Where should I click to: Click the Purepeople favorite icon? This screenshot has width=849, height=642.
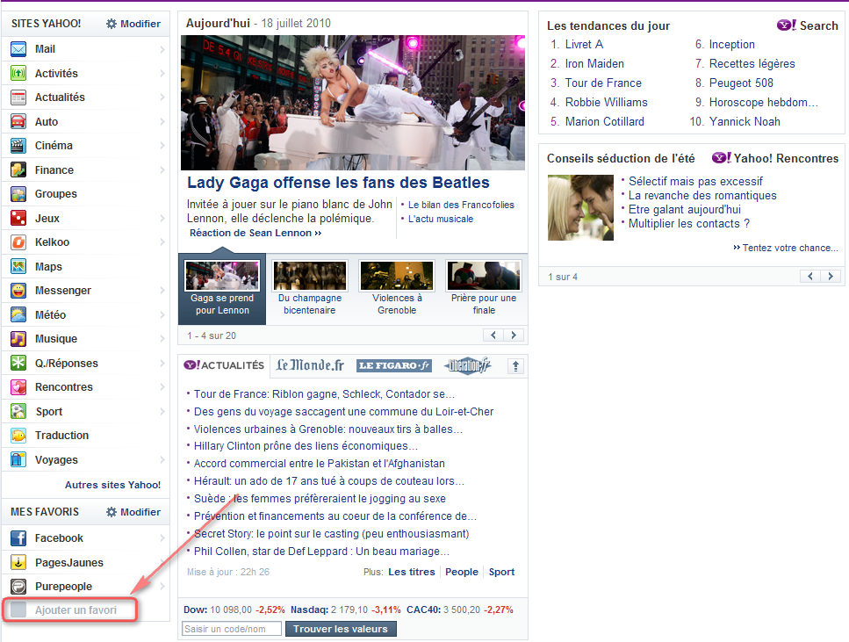click(x=18, y=586)
